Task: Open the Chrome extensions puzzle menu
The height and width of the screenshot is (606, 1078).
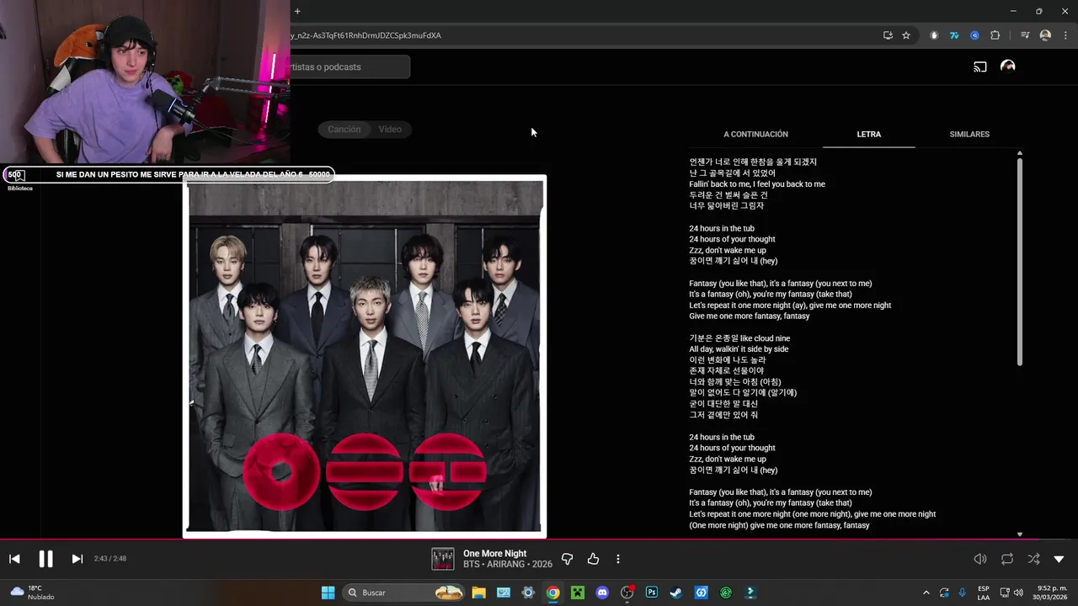Action: (x=995, y=35)
